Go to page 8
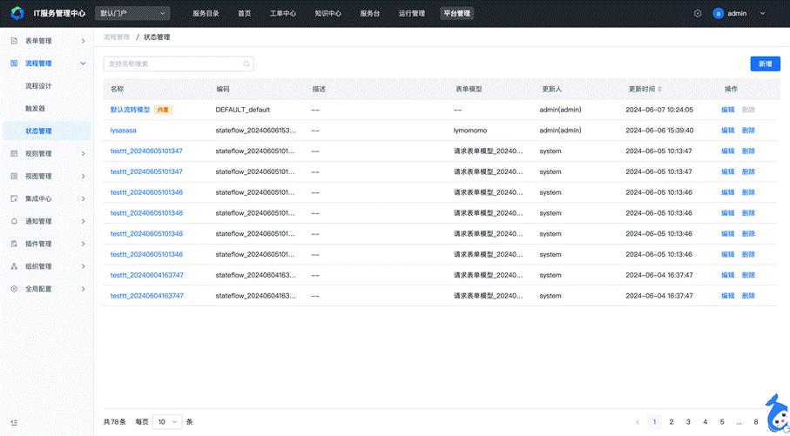Viewport: 790px width, 436px height. [756, 422]
